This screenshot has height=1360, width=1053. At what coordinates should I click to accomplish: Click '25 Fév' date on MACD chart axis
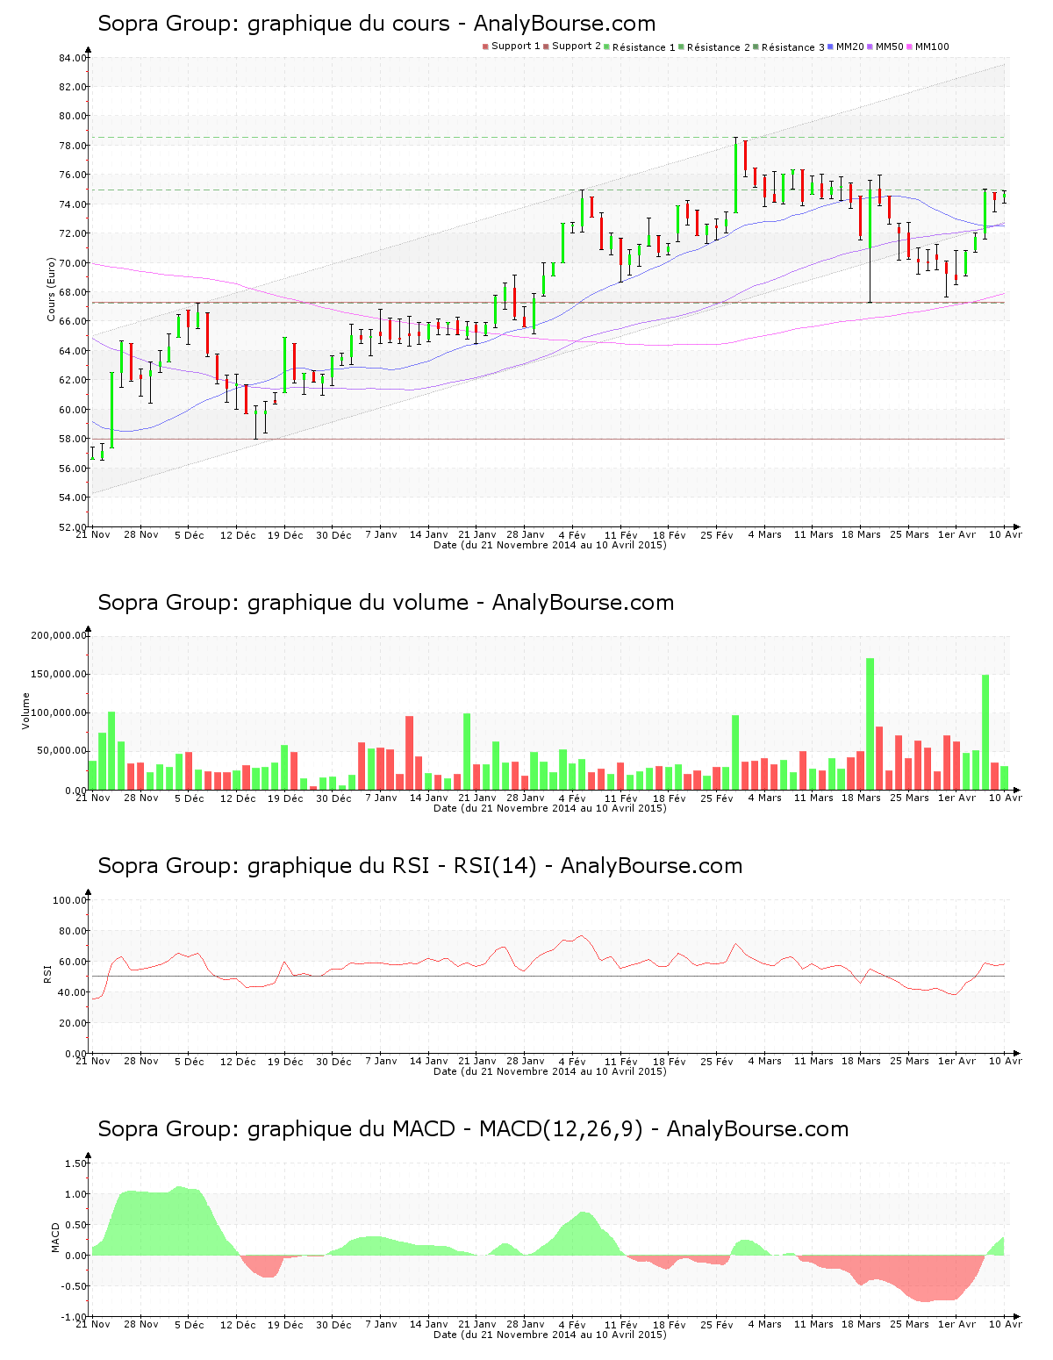(x=717, y=1324)
